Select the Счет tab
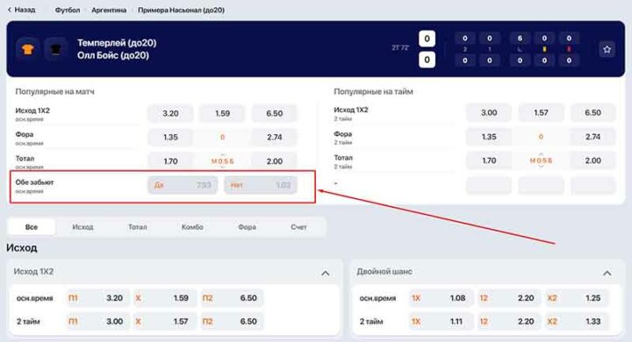This screenshot has width=632, height=342. click(298, 227)
